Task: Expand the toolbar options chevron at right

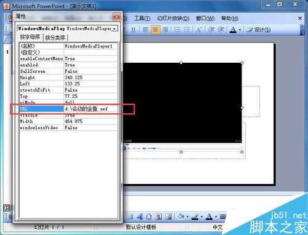Action: pos(302,30)
